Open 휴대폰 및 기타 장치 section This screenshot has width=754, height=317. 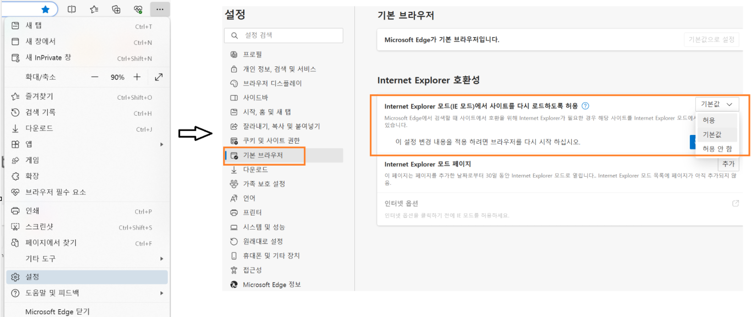[284, 256]
